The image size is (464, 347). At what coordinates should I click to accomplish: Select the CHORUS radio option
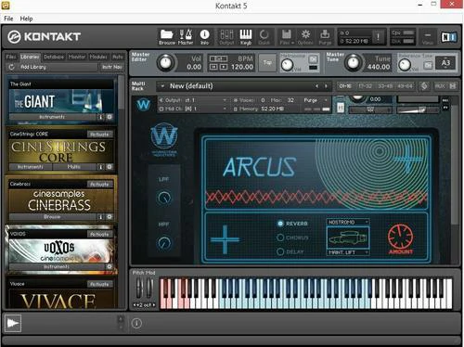[x=280, y=238]
